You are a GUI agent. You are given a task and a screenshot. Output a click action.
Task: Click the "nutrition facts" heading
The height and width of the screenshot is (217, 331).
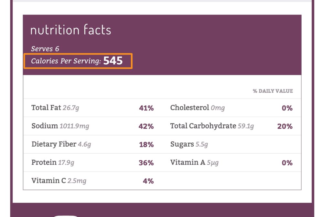70,30
